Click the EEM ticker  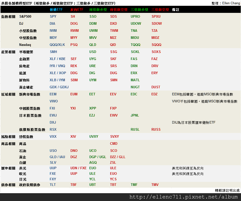coord(53,94)
